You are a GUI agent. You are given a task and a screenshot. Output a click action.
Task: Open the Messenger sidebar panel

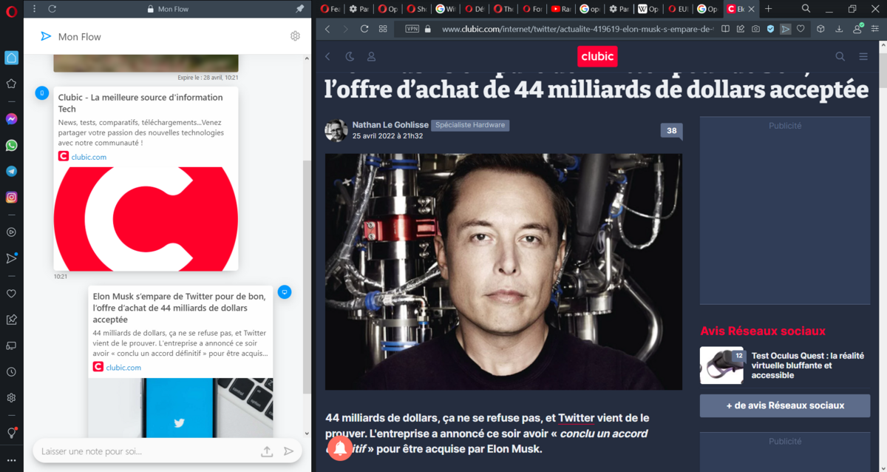(x=11, y=119)
